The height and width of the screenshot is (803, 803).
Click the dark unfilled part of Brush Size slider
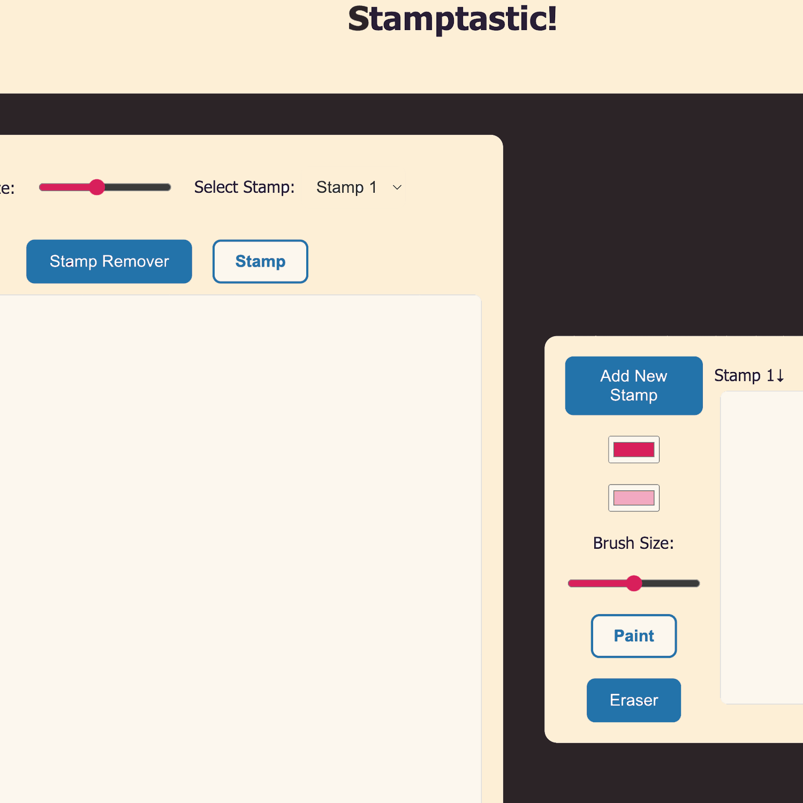click(x=671, y=584)
